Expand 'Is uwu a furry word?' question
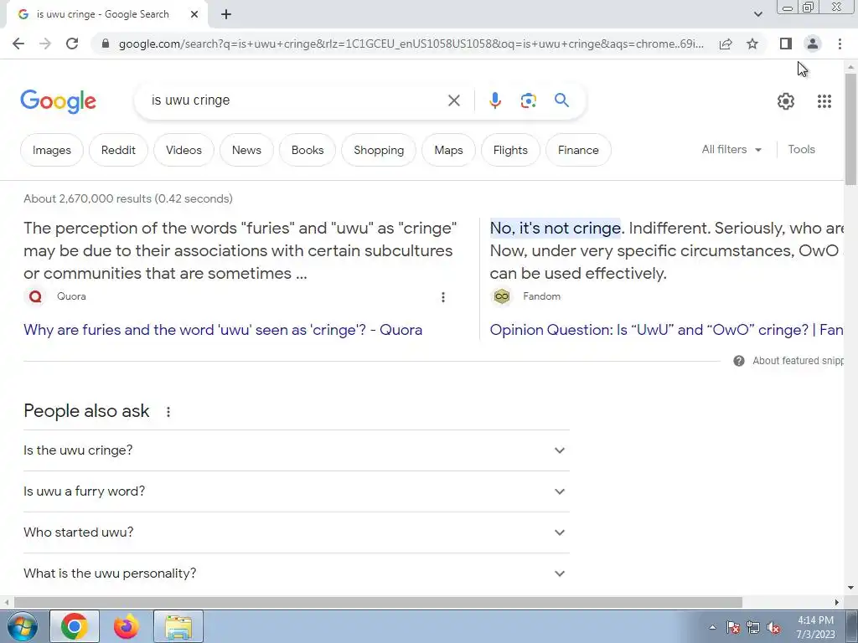 (x=297, y=491)
